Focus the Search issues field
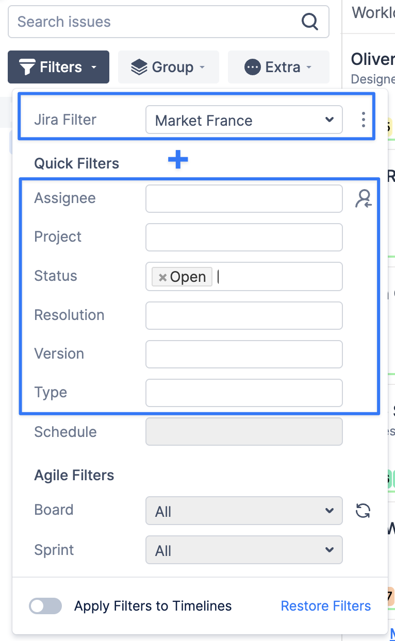Image resolution: width=395 pixels, height=641 pixels. (x=155, y=22)
